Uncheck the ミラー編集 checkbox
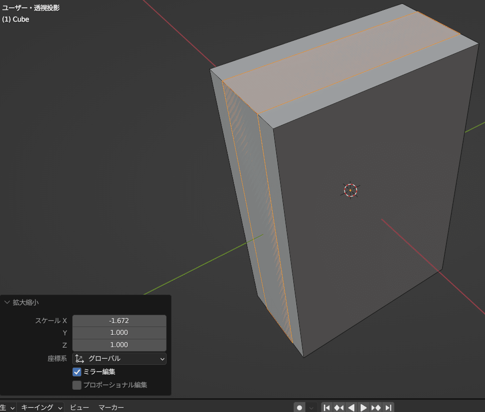Viewport: 485px width, 412px height. (77, 372)
